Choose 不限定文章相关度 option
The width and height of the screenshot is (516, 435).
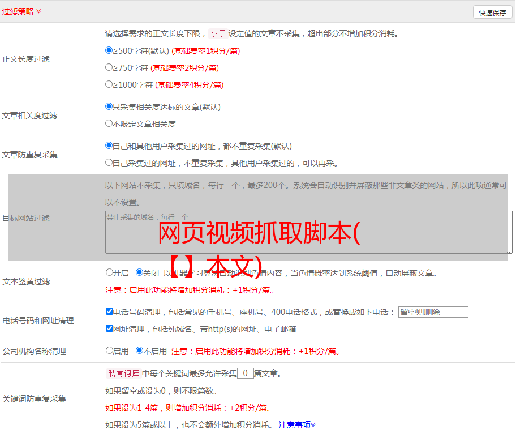pyautogui.click(x=109, y=123)
